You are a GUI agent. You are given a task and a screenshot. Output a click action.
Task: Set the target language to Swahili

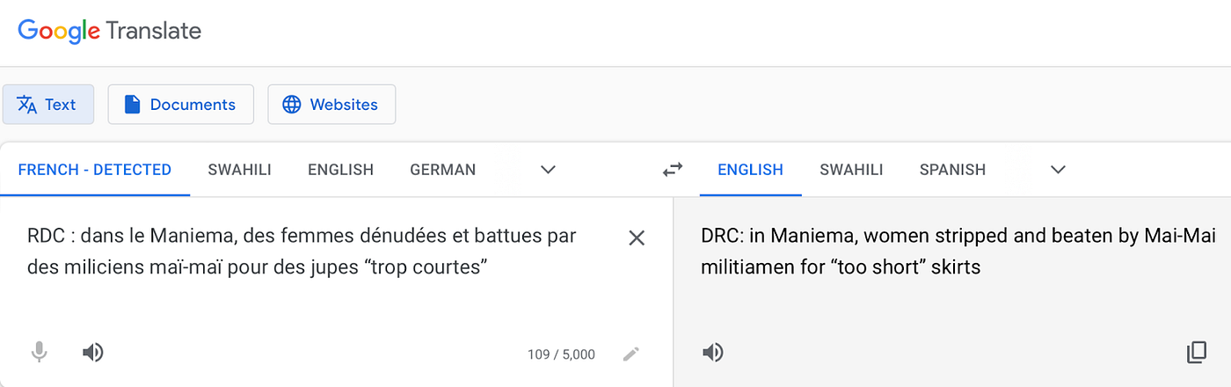(851, 170)
